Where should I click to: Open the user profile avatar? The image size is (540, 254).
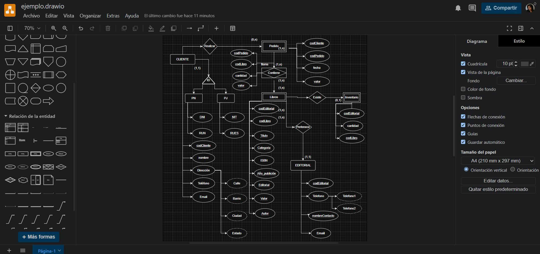pyautogui.click(x=530, y=8)
